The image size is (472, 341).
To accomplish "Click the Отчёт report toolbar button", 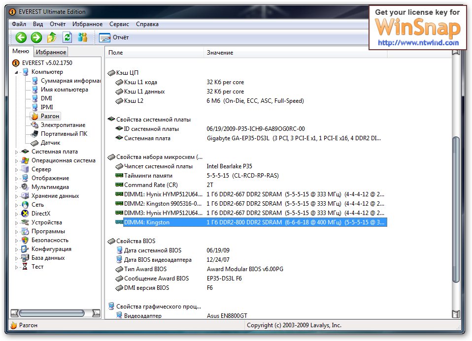I will tap(114, 37).
